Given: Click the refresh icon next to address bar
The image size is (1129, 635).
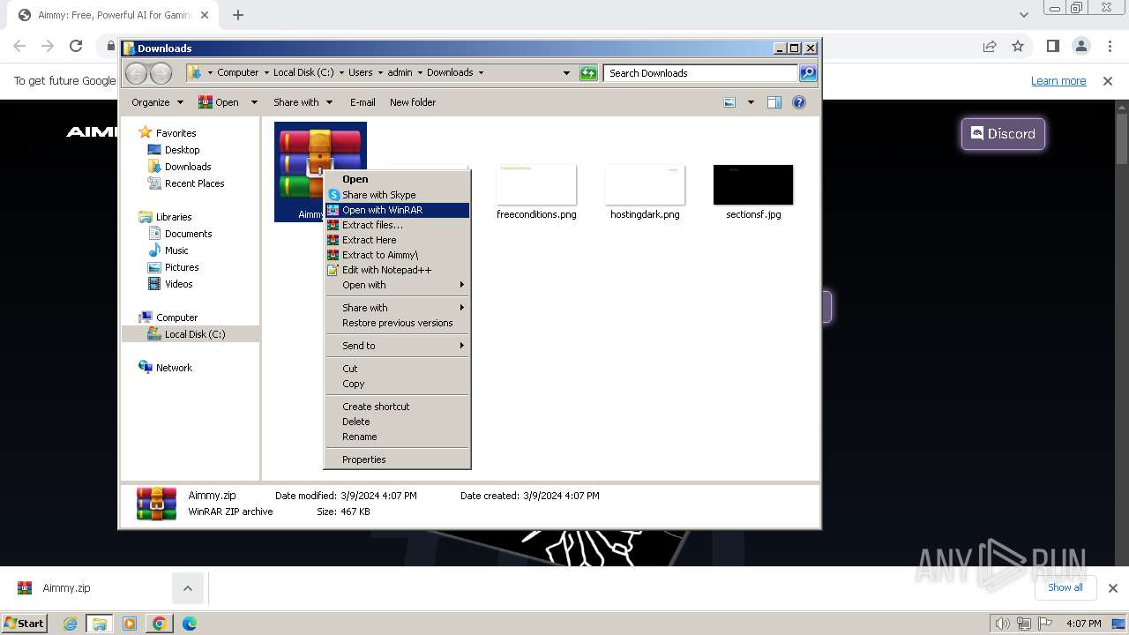Looking at the screenshot, I should point(588,73).
